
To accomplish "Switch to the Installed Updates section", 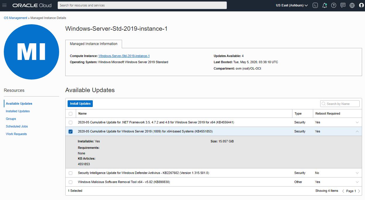I will [18, 111].
